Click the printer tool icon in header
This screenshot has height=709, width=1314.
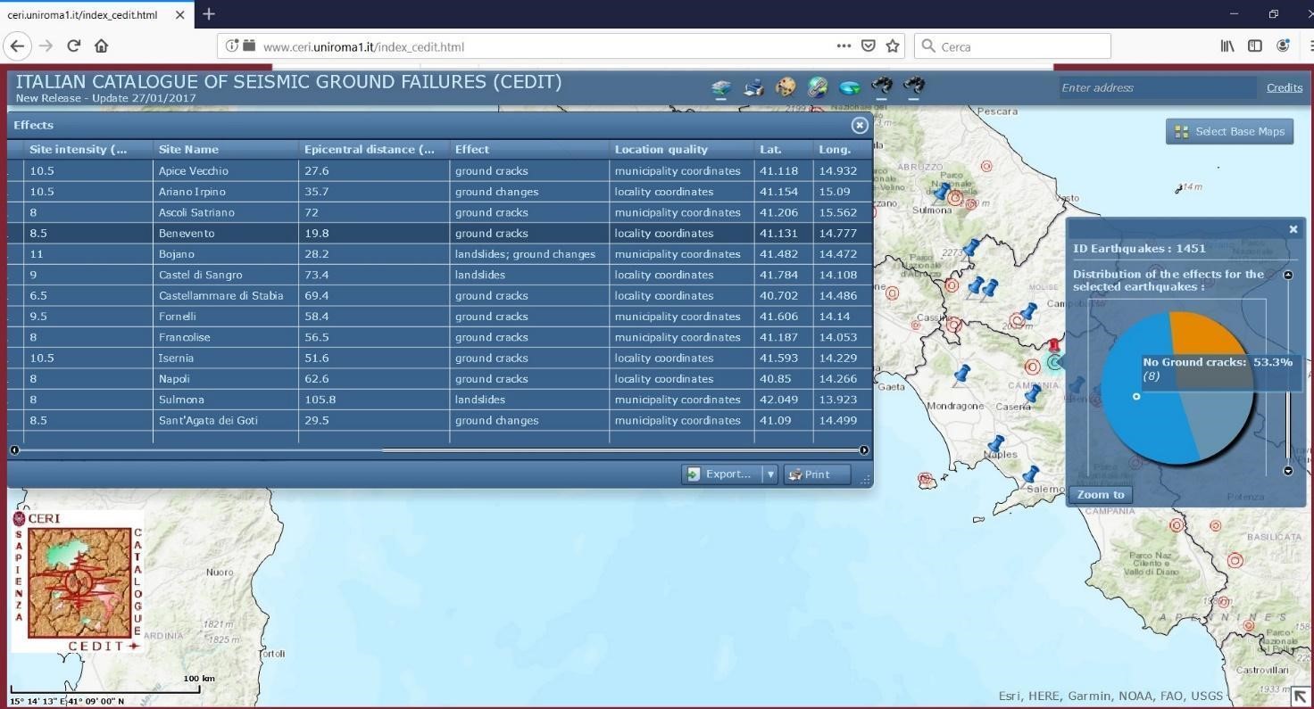pyautogui.click(x=753, y=87)
